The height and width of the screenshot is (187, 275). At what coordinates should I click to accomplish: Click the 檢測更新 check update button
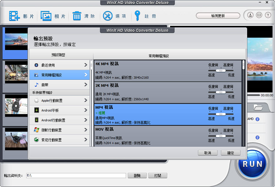click(218, 16)
